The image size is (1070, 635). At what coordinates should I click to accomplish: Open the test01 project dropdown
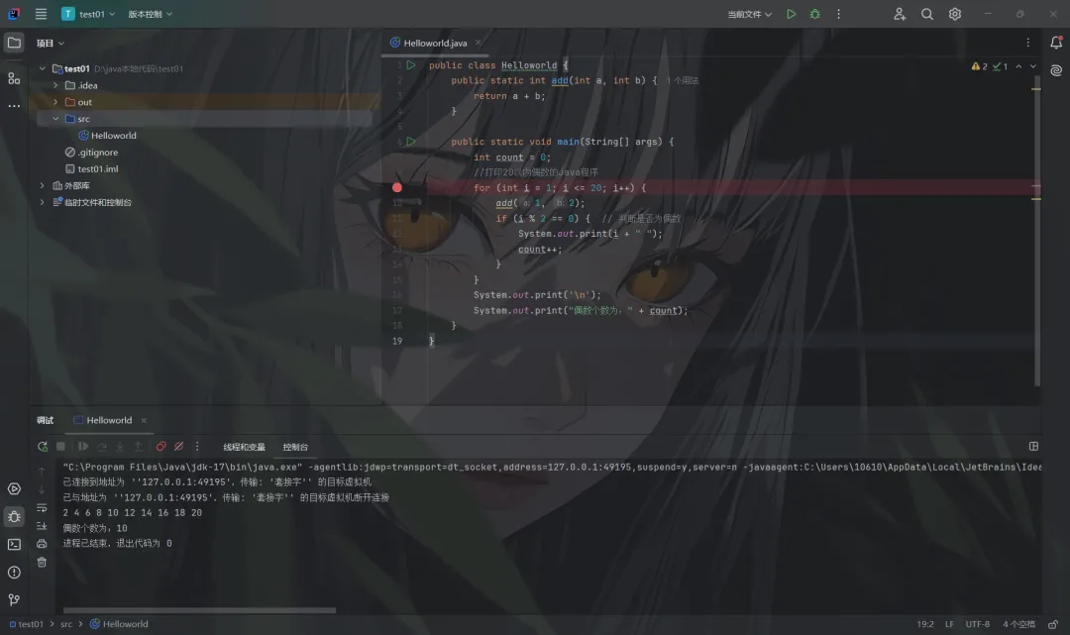[x=89, y=14]
